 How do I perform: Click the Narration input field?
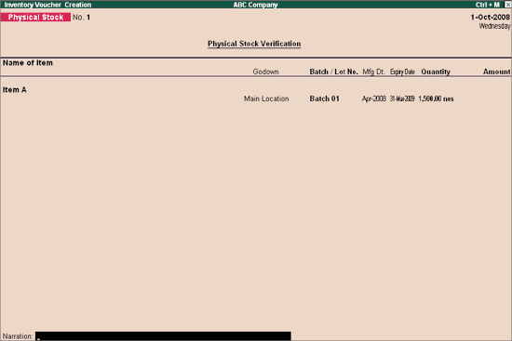tap(163, 336)
